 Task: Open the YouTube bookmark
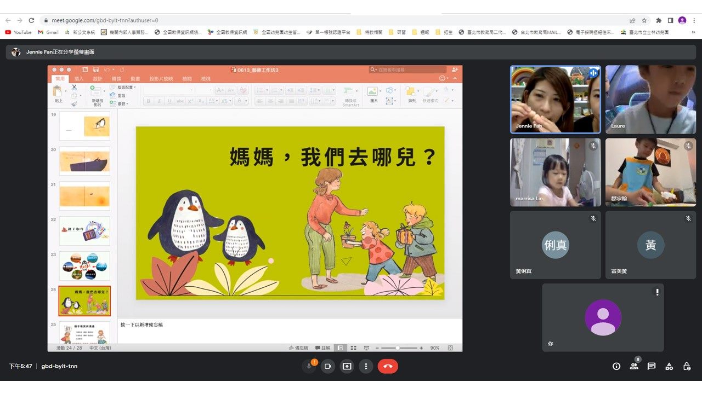coord(18,32)
